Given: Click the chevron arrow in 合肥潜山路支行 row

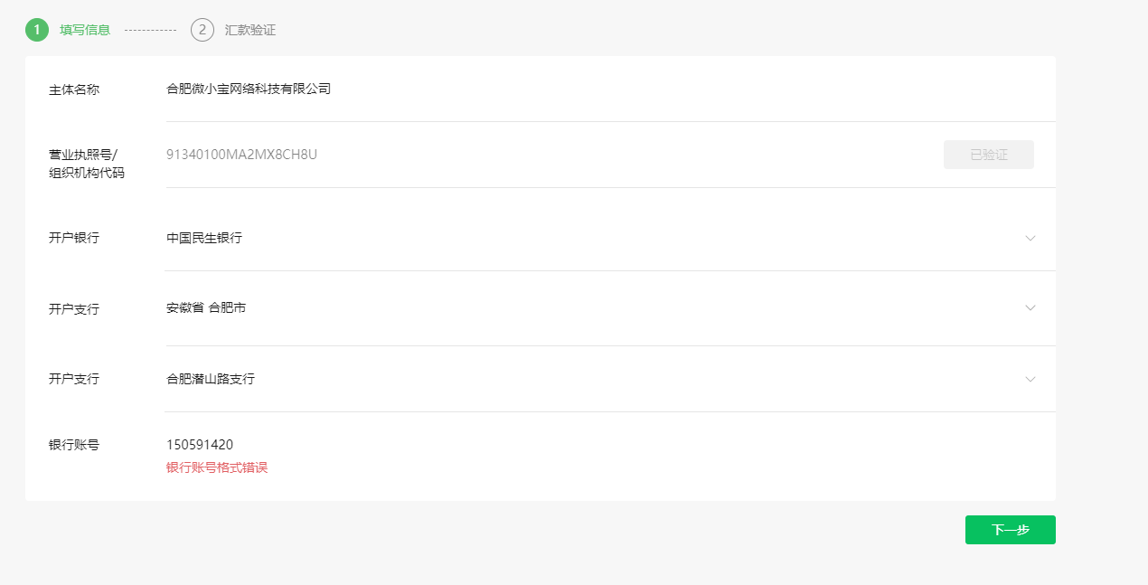Looking at the screenshot, I should (x=1030, y=379).
